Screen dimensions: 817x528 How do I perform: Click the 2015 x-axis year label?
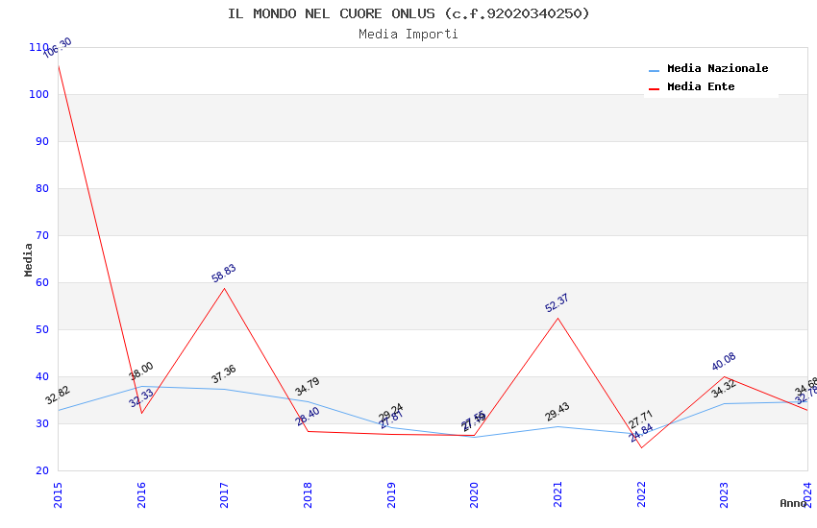point(58,495)
